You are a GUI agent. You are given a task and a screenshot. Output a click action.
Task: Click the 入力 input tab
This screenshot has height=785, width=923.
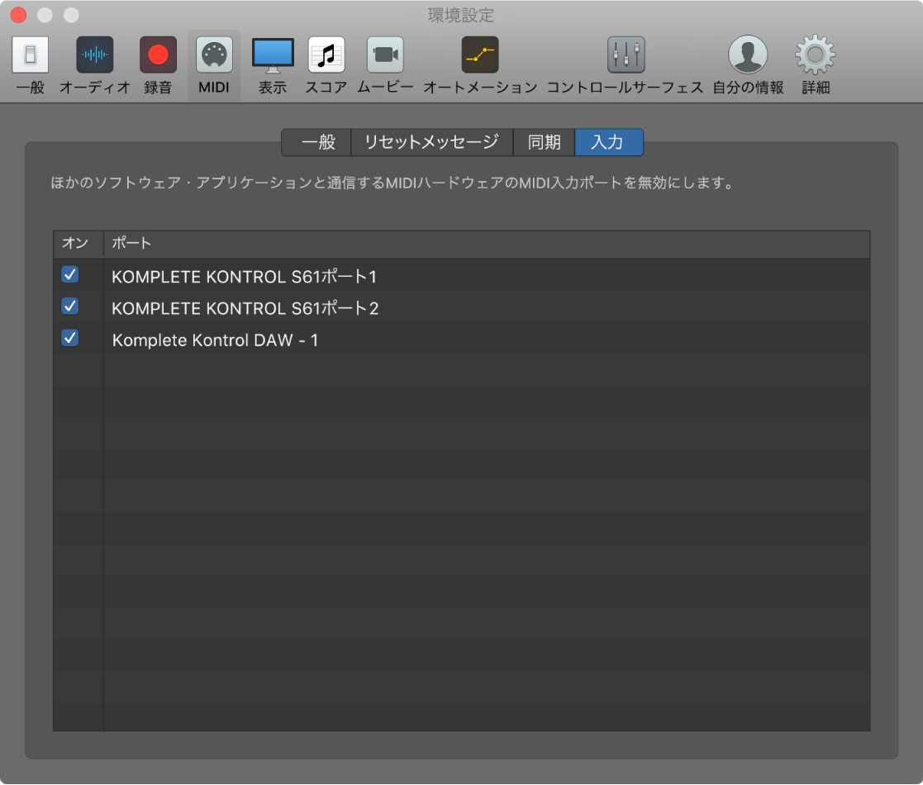608,142
